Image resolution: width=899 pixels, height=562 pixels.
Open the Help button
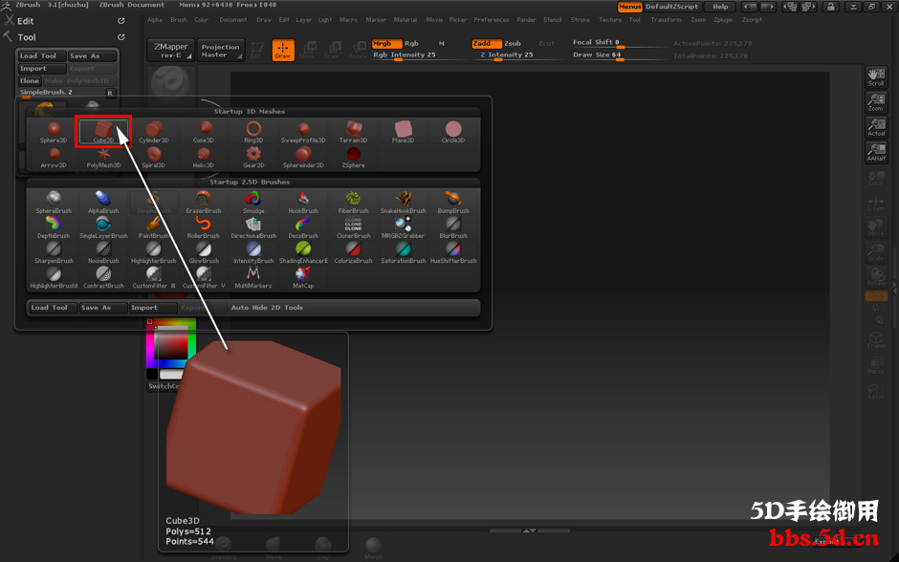720,7
